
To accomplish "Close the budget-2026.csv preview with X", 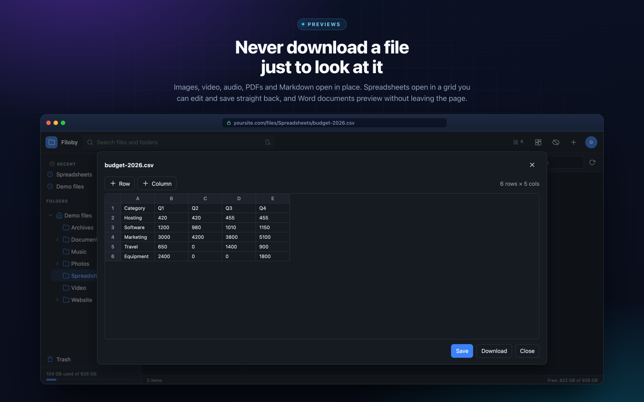I will (x=532, y=165).
